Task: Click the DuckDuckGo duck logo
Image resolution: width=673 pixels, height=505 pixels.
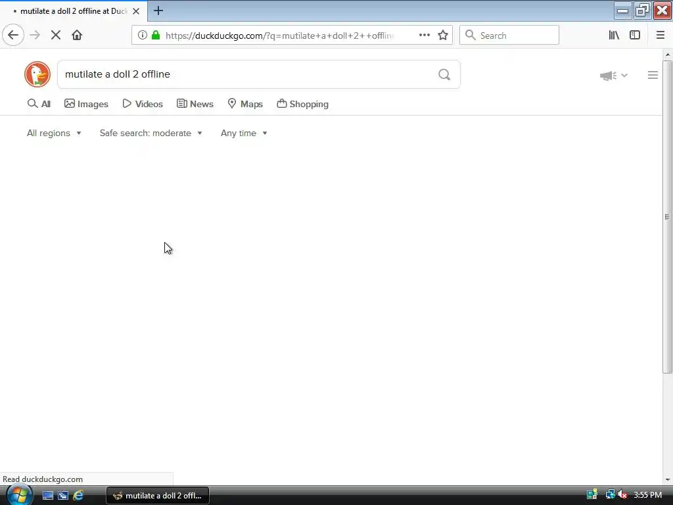Action: coord(37,74)
